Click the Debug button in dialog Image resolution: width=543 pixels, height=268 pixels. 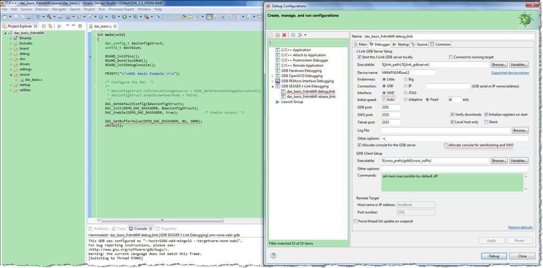[494, 256]
